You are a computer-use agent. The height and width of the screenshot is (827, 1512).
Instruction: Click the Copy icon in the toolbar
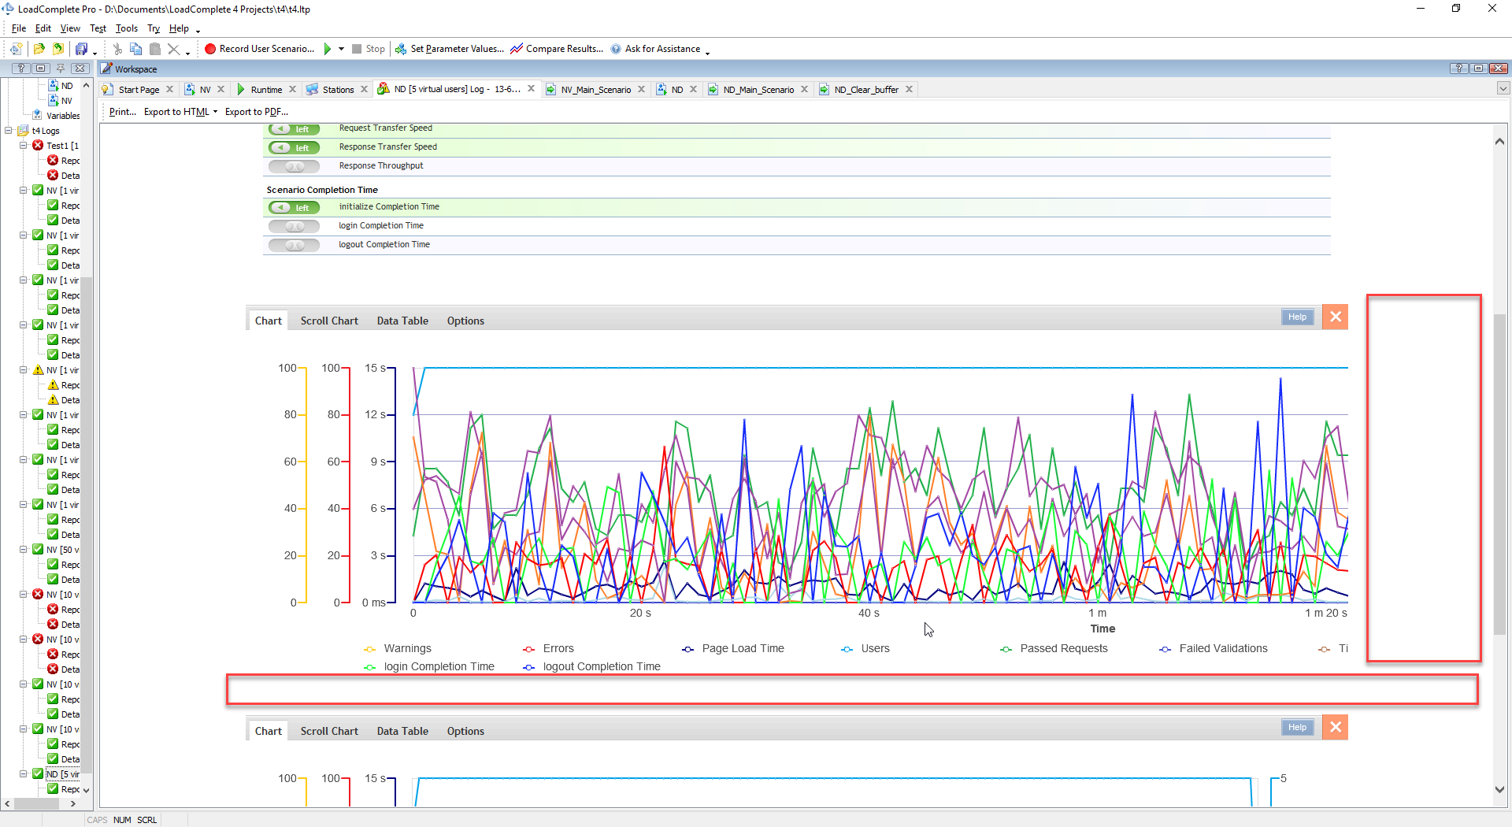(135, 49)
